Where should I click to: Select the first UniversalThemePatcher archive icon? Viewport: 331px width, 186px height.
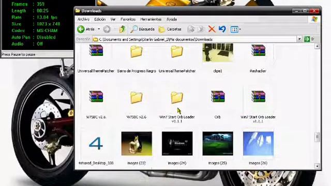[x=96, y=50]
